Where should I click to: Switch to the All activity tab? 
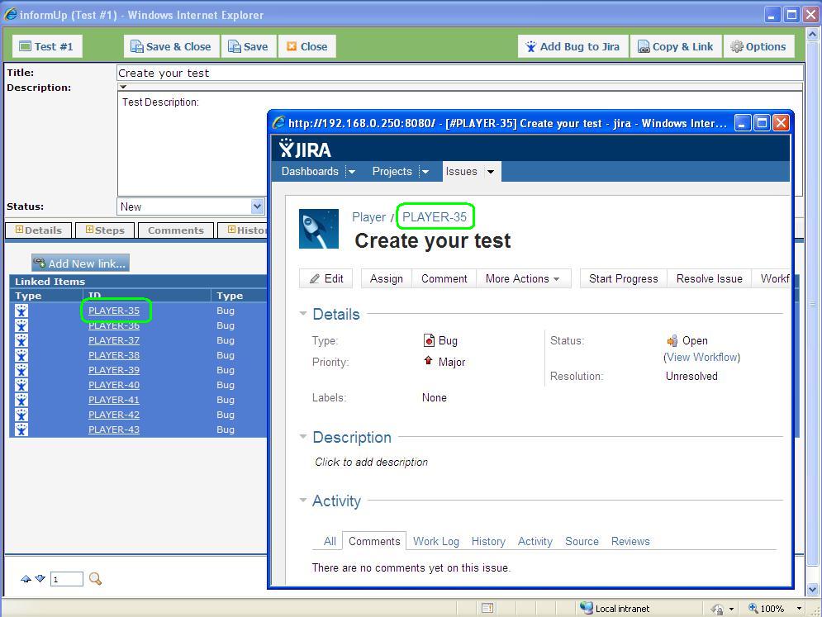coord(330,541)
